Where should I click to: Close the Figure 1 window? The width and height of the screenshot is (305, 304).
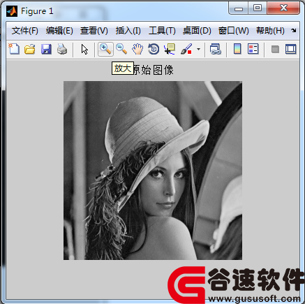click(283, 8)
